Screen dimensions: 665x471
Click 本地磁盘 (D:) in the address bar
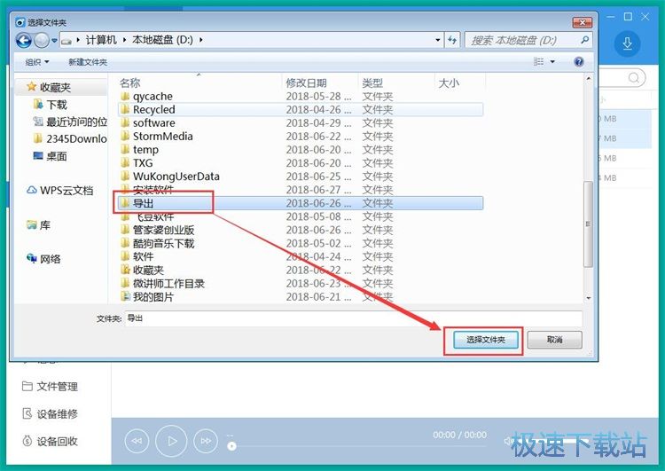pos(163,40)
